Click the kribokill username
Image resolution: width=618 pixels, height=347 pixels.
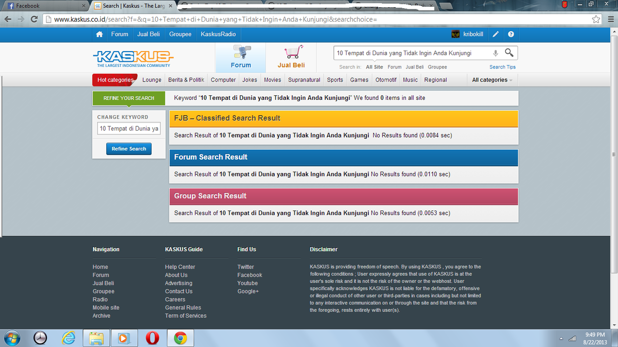pyautogui.click(x=473, y=34)
